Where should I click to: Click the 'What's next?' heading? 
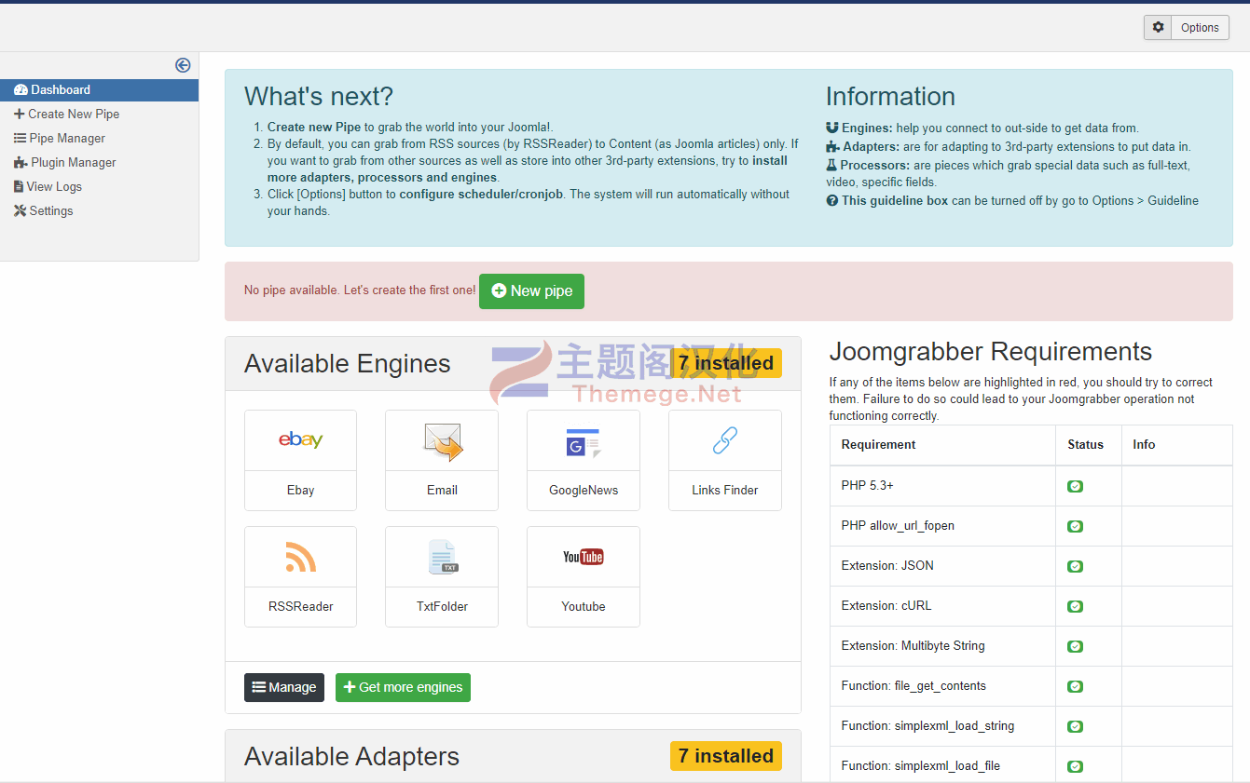[319, 96]
